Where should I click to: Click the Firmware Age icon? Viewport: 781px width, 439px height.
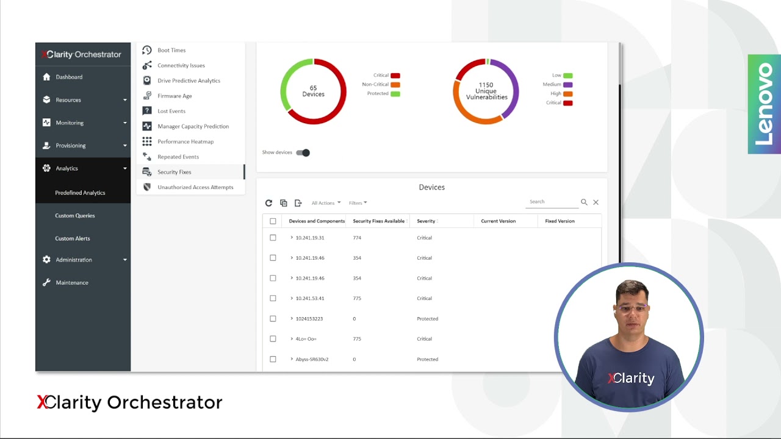(147, 96)
